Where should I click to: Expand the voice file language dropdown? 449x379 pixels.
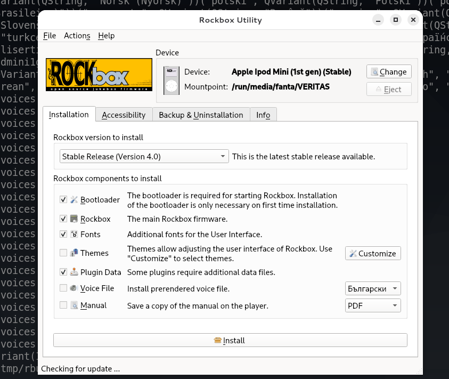(x=373, y=289)
